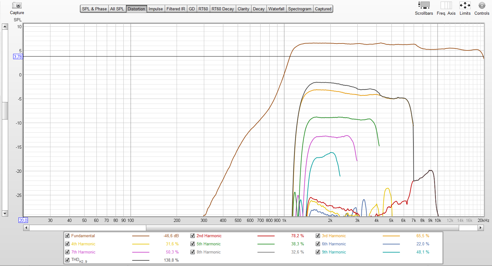Switch to SPL & Phase tab
Viewport: 492px width, 266px height.
pyautogui.click(x=94, y=9)
